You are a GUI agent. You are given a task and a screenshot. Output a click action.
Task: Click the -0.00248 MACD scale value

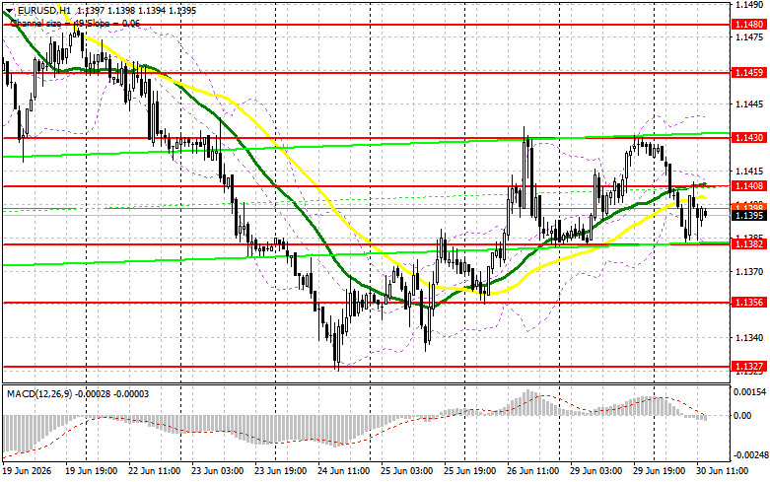point(750,455)
